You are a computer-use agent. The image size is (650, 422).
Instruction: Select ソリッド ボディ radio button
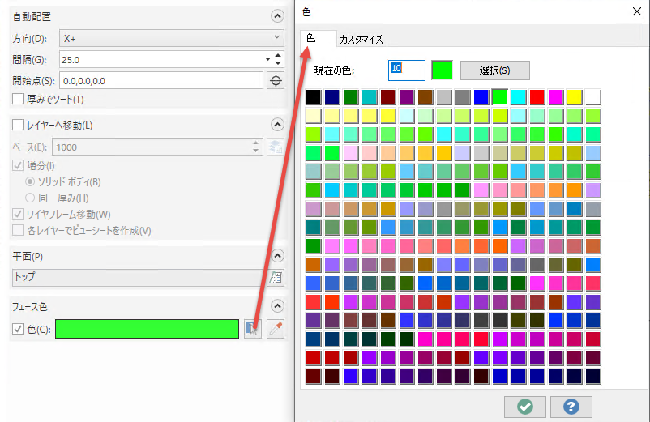pos(30,181)
